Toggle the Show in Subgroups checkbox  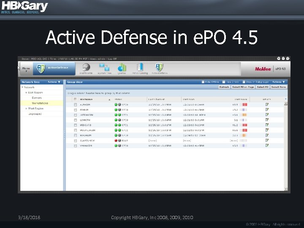click(244, 82)
